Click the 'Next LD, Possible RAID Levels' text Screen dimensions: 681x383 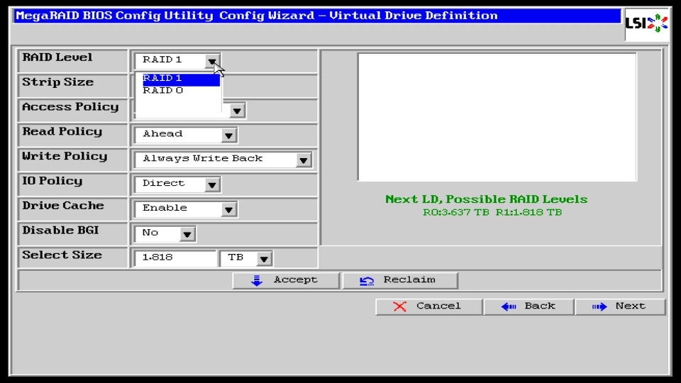pyautogui.click(x=487, y=199)
